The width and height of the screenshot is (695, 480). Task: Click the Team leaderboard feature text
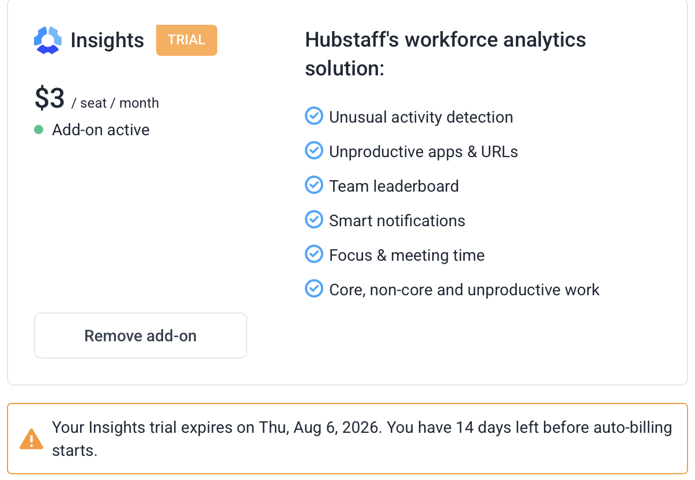(394, 186)
